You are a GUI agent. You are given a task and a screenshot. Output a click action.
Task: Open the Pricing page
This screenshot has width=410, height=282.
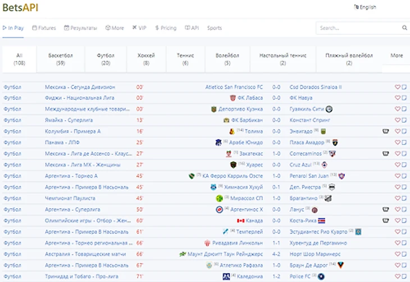(166, 28)
